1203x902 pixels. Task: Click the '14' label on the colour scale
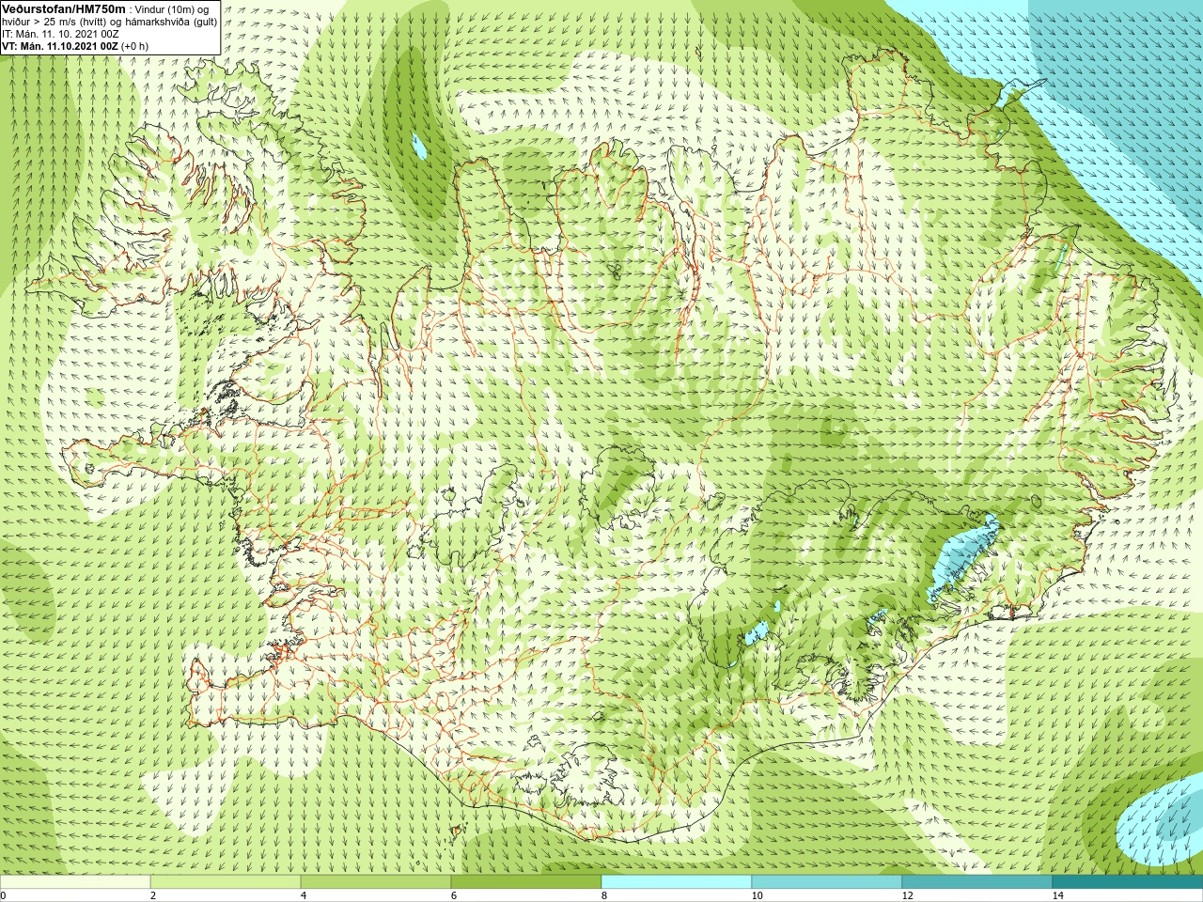point(1057,895)
